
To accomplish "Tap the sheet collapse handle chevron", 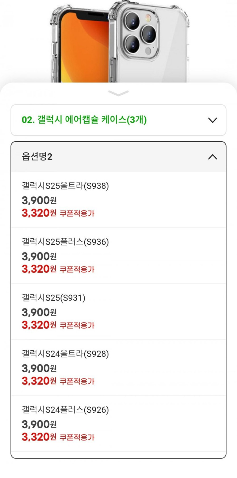I will pos(118,93).
